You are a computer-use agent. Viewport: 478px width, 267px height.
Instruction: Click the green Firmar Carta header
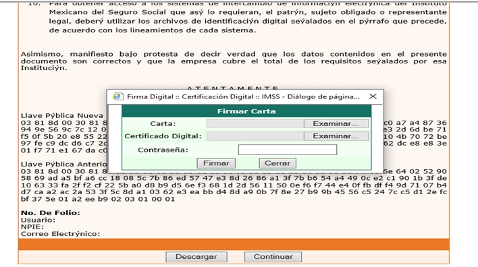point(246,111)
